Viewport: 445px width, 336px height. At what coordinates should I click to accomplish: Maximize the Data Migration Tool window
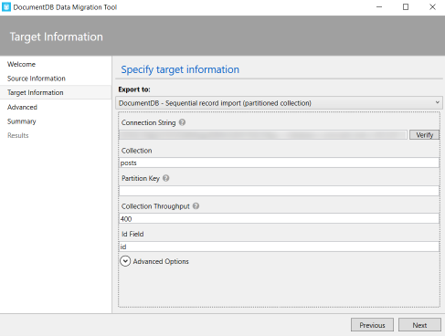coord(406,7)
